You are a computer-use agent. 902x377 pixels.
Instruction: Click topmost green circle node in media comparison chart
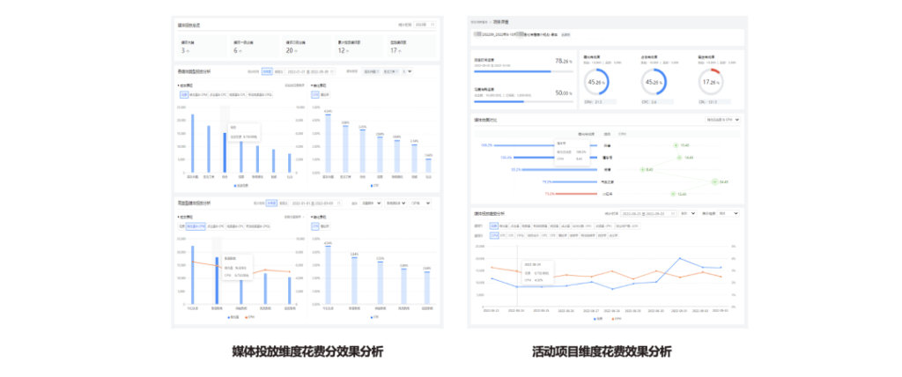point(676,144)
